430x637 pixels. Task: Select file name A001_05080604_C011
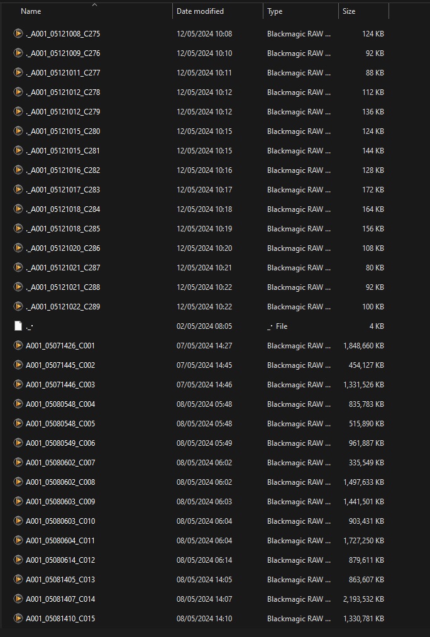pyautogui.click(x=60, y=541)
